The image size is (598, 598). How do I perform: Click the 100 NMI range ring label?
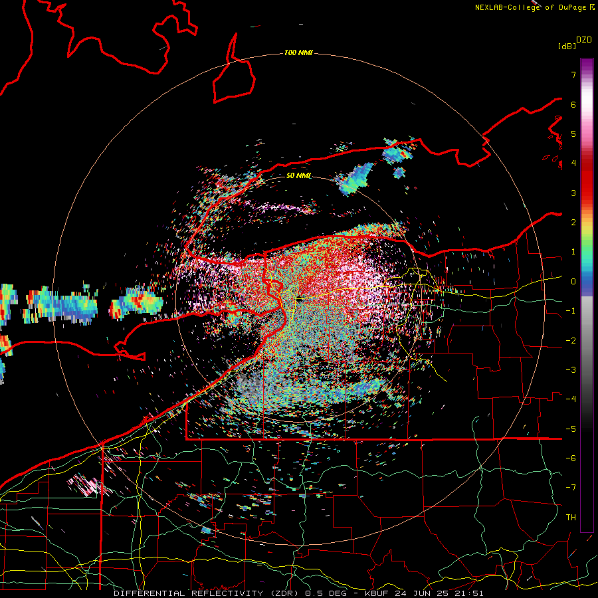[x=298, y=52]
